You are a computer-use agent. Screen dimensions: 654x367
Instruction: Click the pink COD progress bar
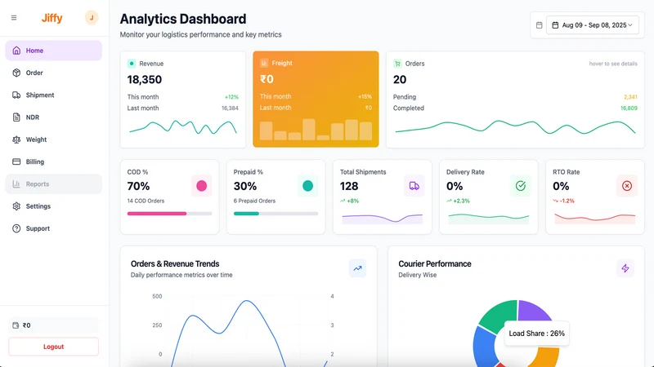(x=169, y=214)
